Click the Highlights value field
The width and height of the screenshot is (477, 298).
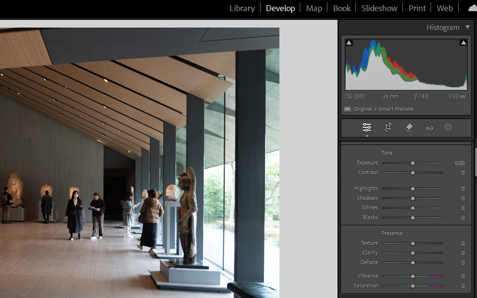point(462,189)
